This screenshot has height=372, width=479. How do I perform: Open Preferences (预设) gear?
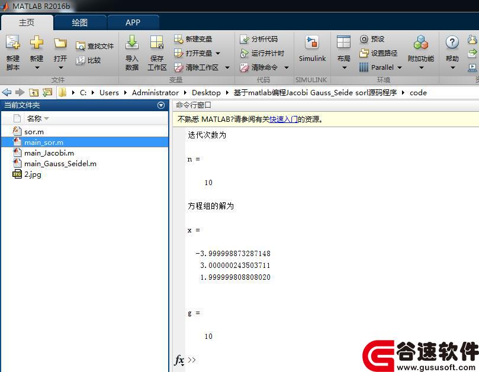click(372, 39)
